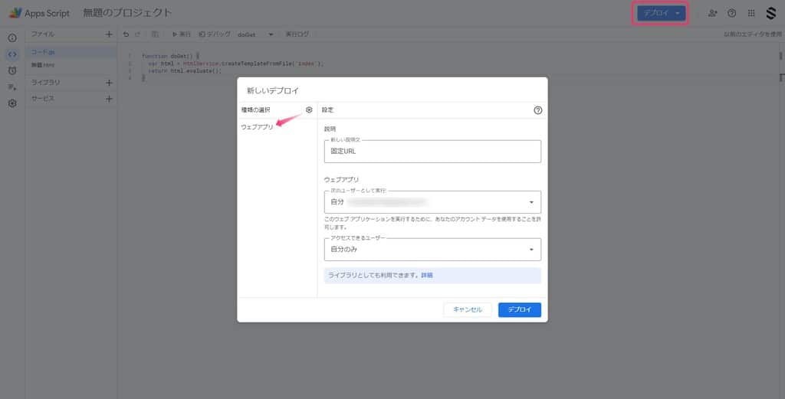The width and height of the screenshot is (785, 399).
Task: Select ウェブアプリ in the type list
Action: [x=257, y=127]
